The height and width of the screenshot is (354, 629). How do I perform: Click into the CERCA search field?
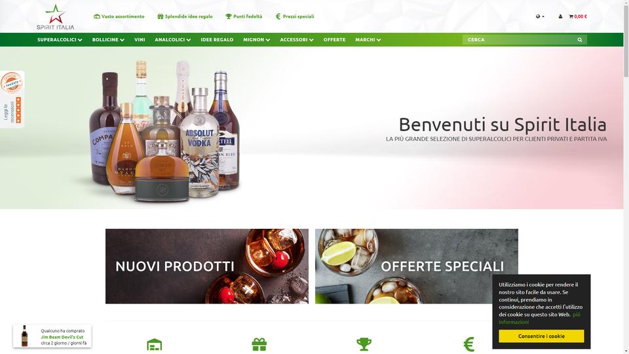pyautogui.click(x=520, y=40)
